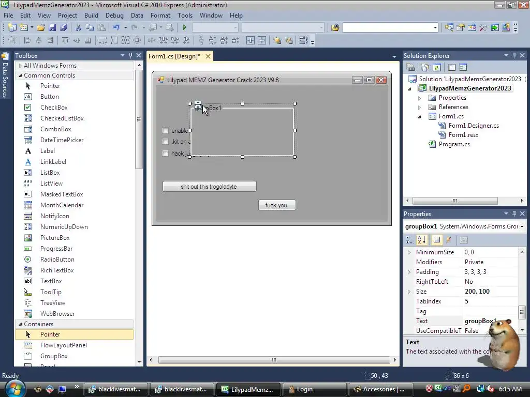The width and height of the screenshot is (530, 397).
Task: Click the Make Same Width layout icon
Action: [103, 40]
